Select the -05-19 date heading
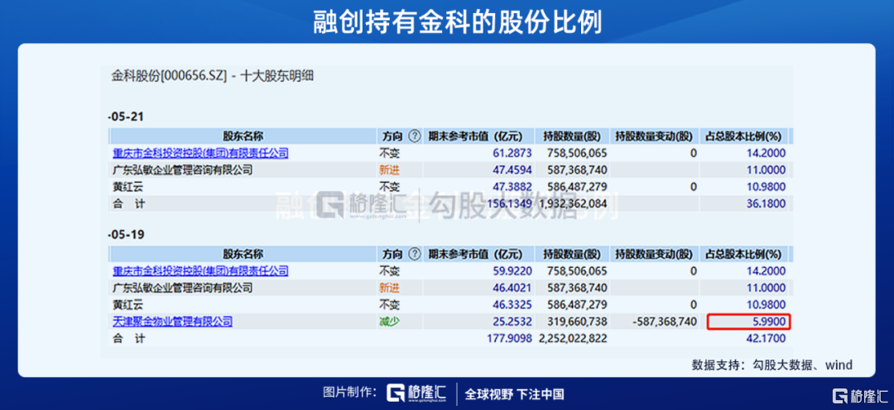Image resolution: width=894 pixels, height=410 pixels. 126,234
